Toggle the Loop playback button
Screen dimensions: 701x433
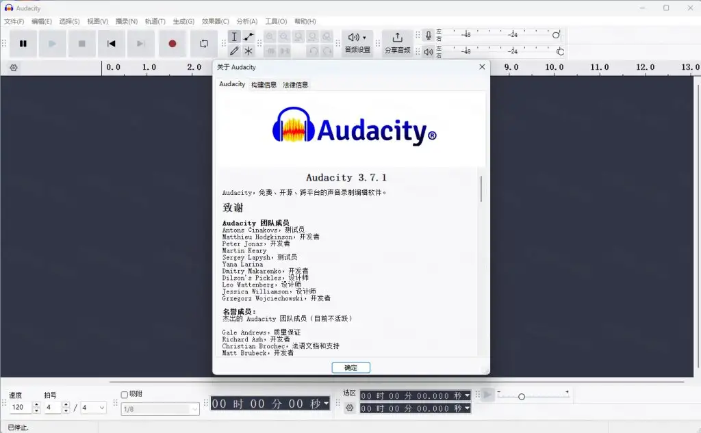click(x=204, y=44)
